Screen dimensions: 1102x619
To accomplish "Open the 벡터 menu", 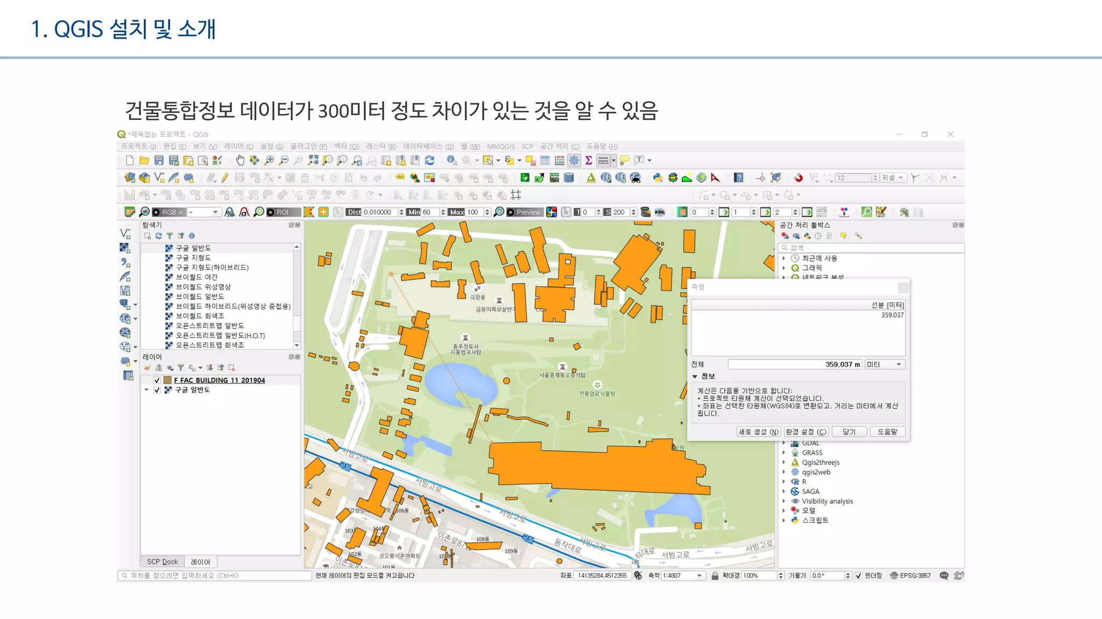I will click(347, 146).
